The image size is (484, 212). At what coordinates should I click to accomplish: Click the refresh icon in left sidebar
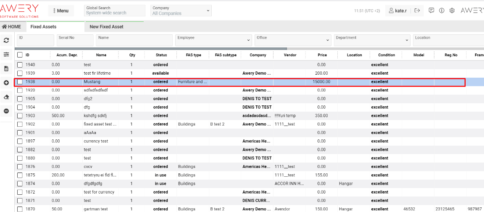[x=6, y=40]
